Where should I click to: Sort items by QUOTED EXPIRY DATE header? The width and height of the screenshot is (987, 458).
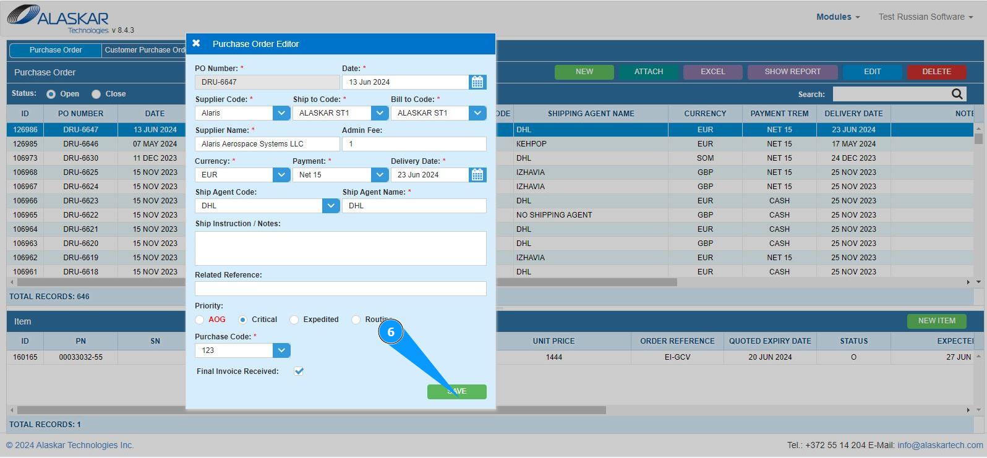click(x=770, y=341)
